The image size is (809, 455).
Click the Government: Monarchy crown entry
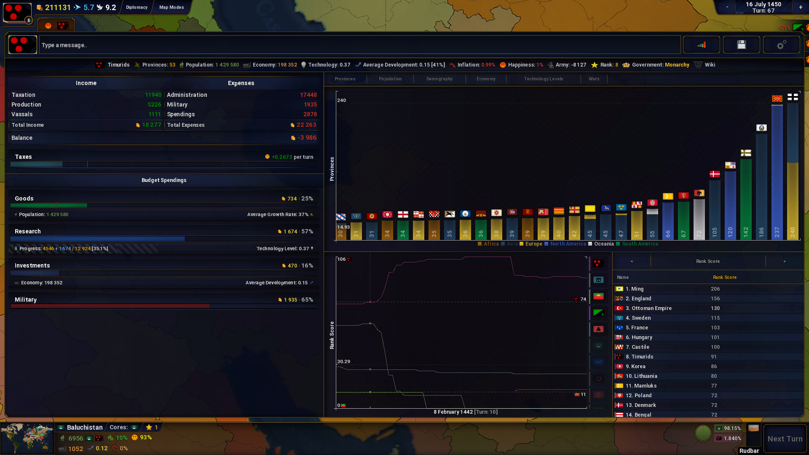[x=656, y=65]
